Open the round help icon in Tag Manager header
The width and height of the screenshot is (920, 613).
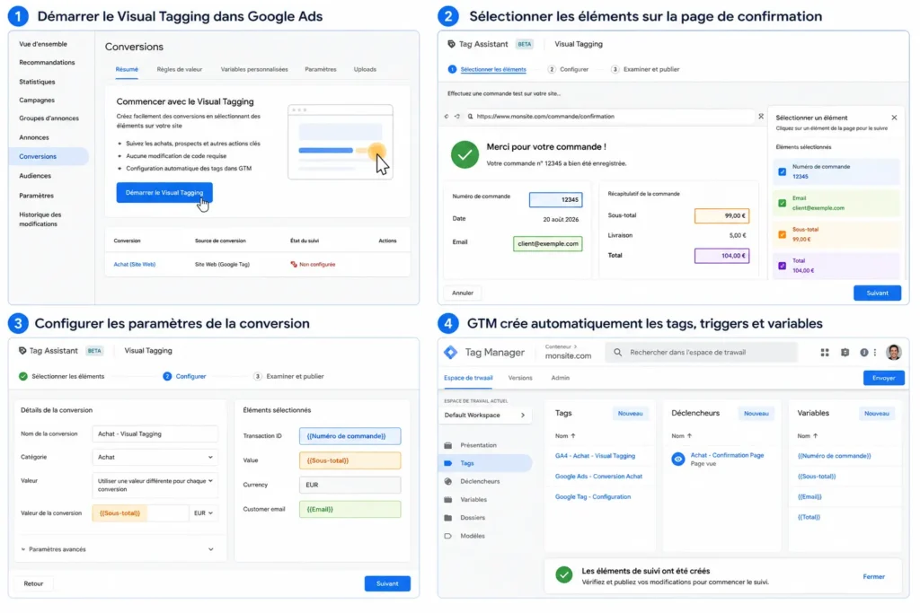click(x=863, y=352)
